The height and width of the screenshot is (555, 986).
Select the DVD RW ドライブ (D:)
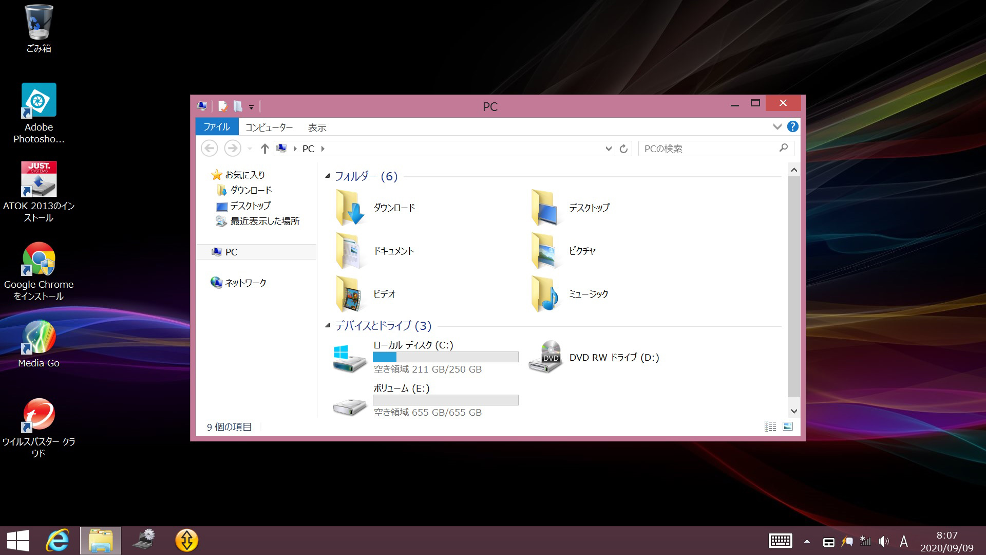click(595, 358)
